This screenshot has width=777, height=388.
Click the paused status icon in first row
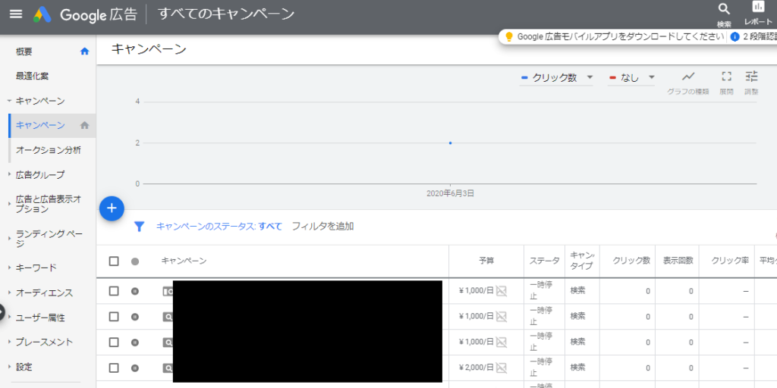135,291
